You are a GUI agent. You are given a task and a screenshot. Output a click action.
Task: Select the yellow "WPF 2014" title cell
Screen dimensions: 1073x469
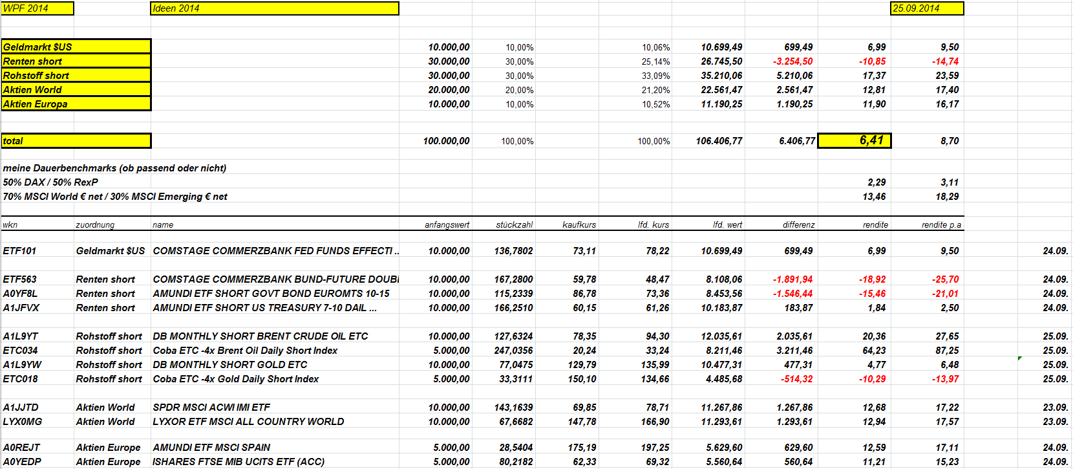click(37, 8)
